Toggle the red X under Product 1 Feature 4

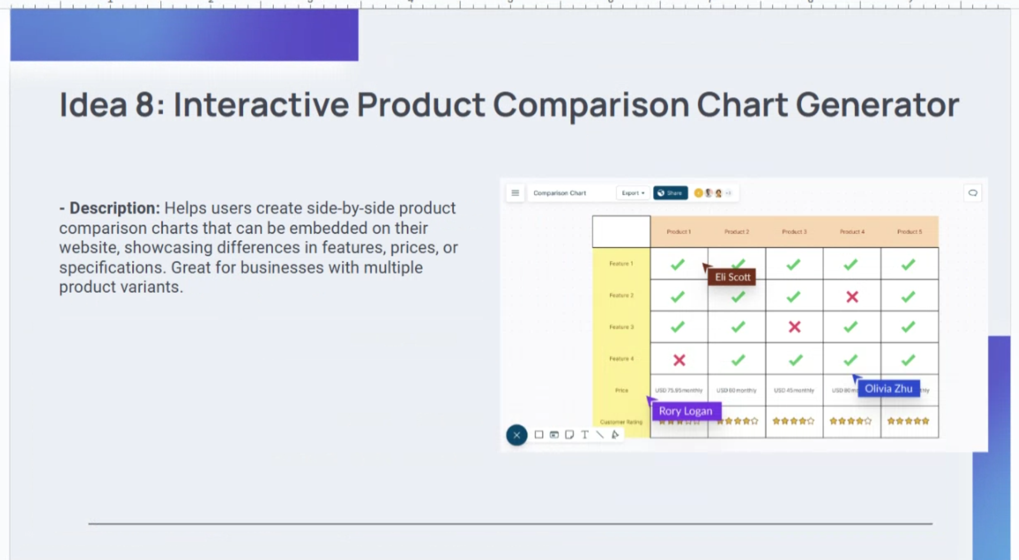(x=679, y=360)
